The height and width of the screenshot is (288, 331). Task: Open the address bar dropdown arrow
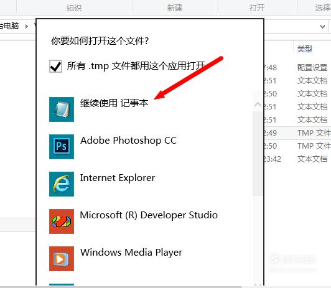pyautogui.click(x=322, y=27)
